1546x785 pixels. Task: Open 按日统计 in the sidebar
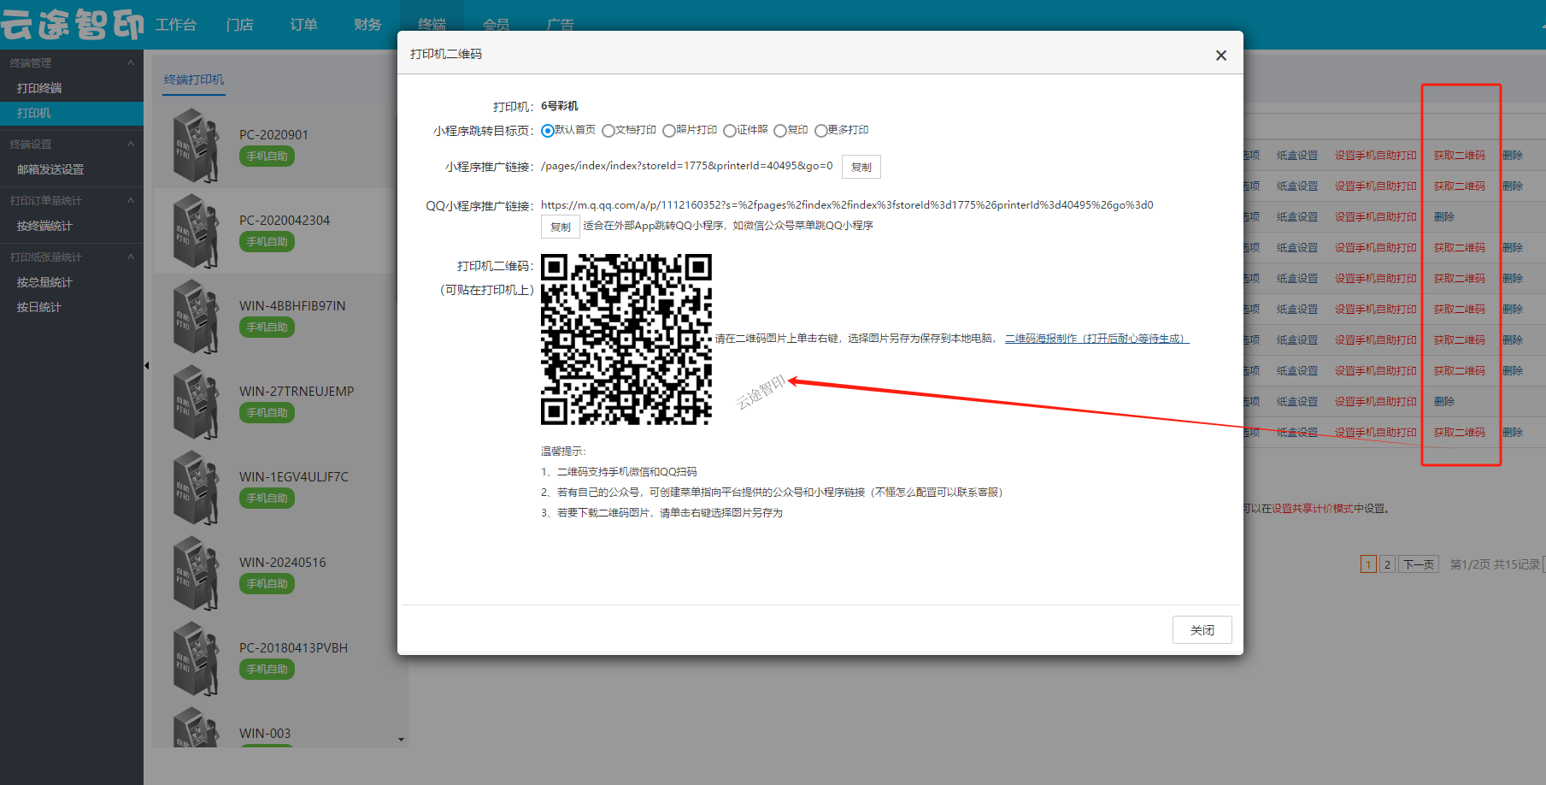point(39,307)
